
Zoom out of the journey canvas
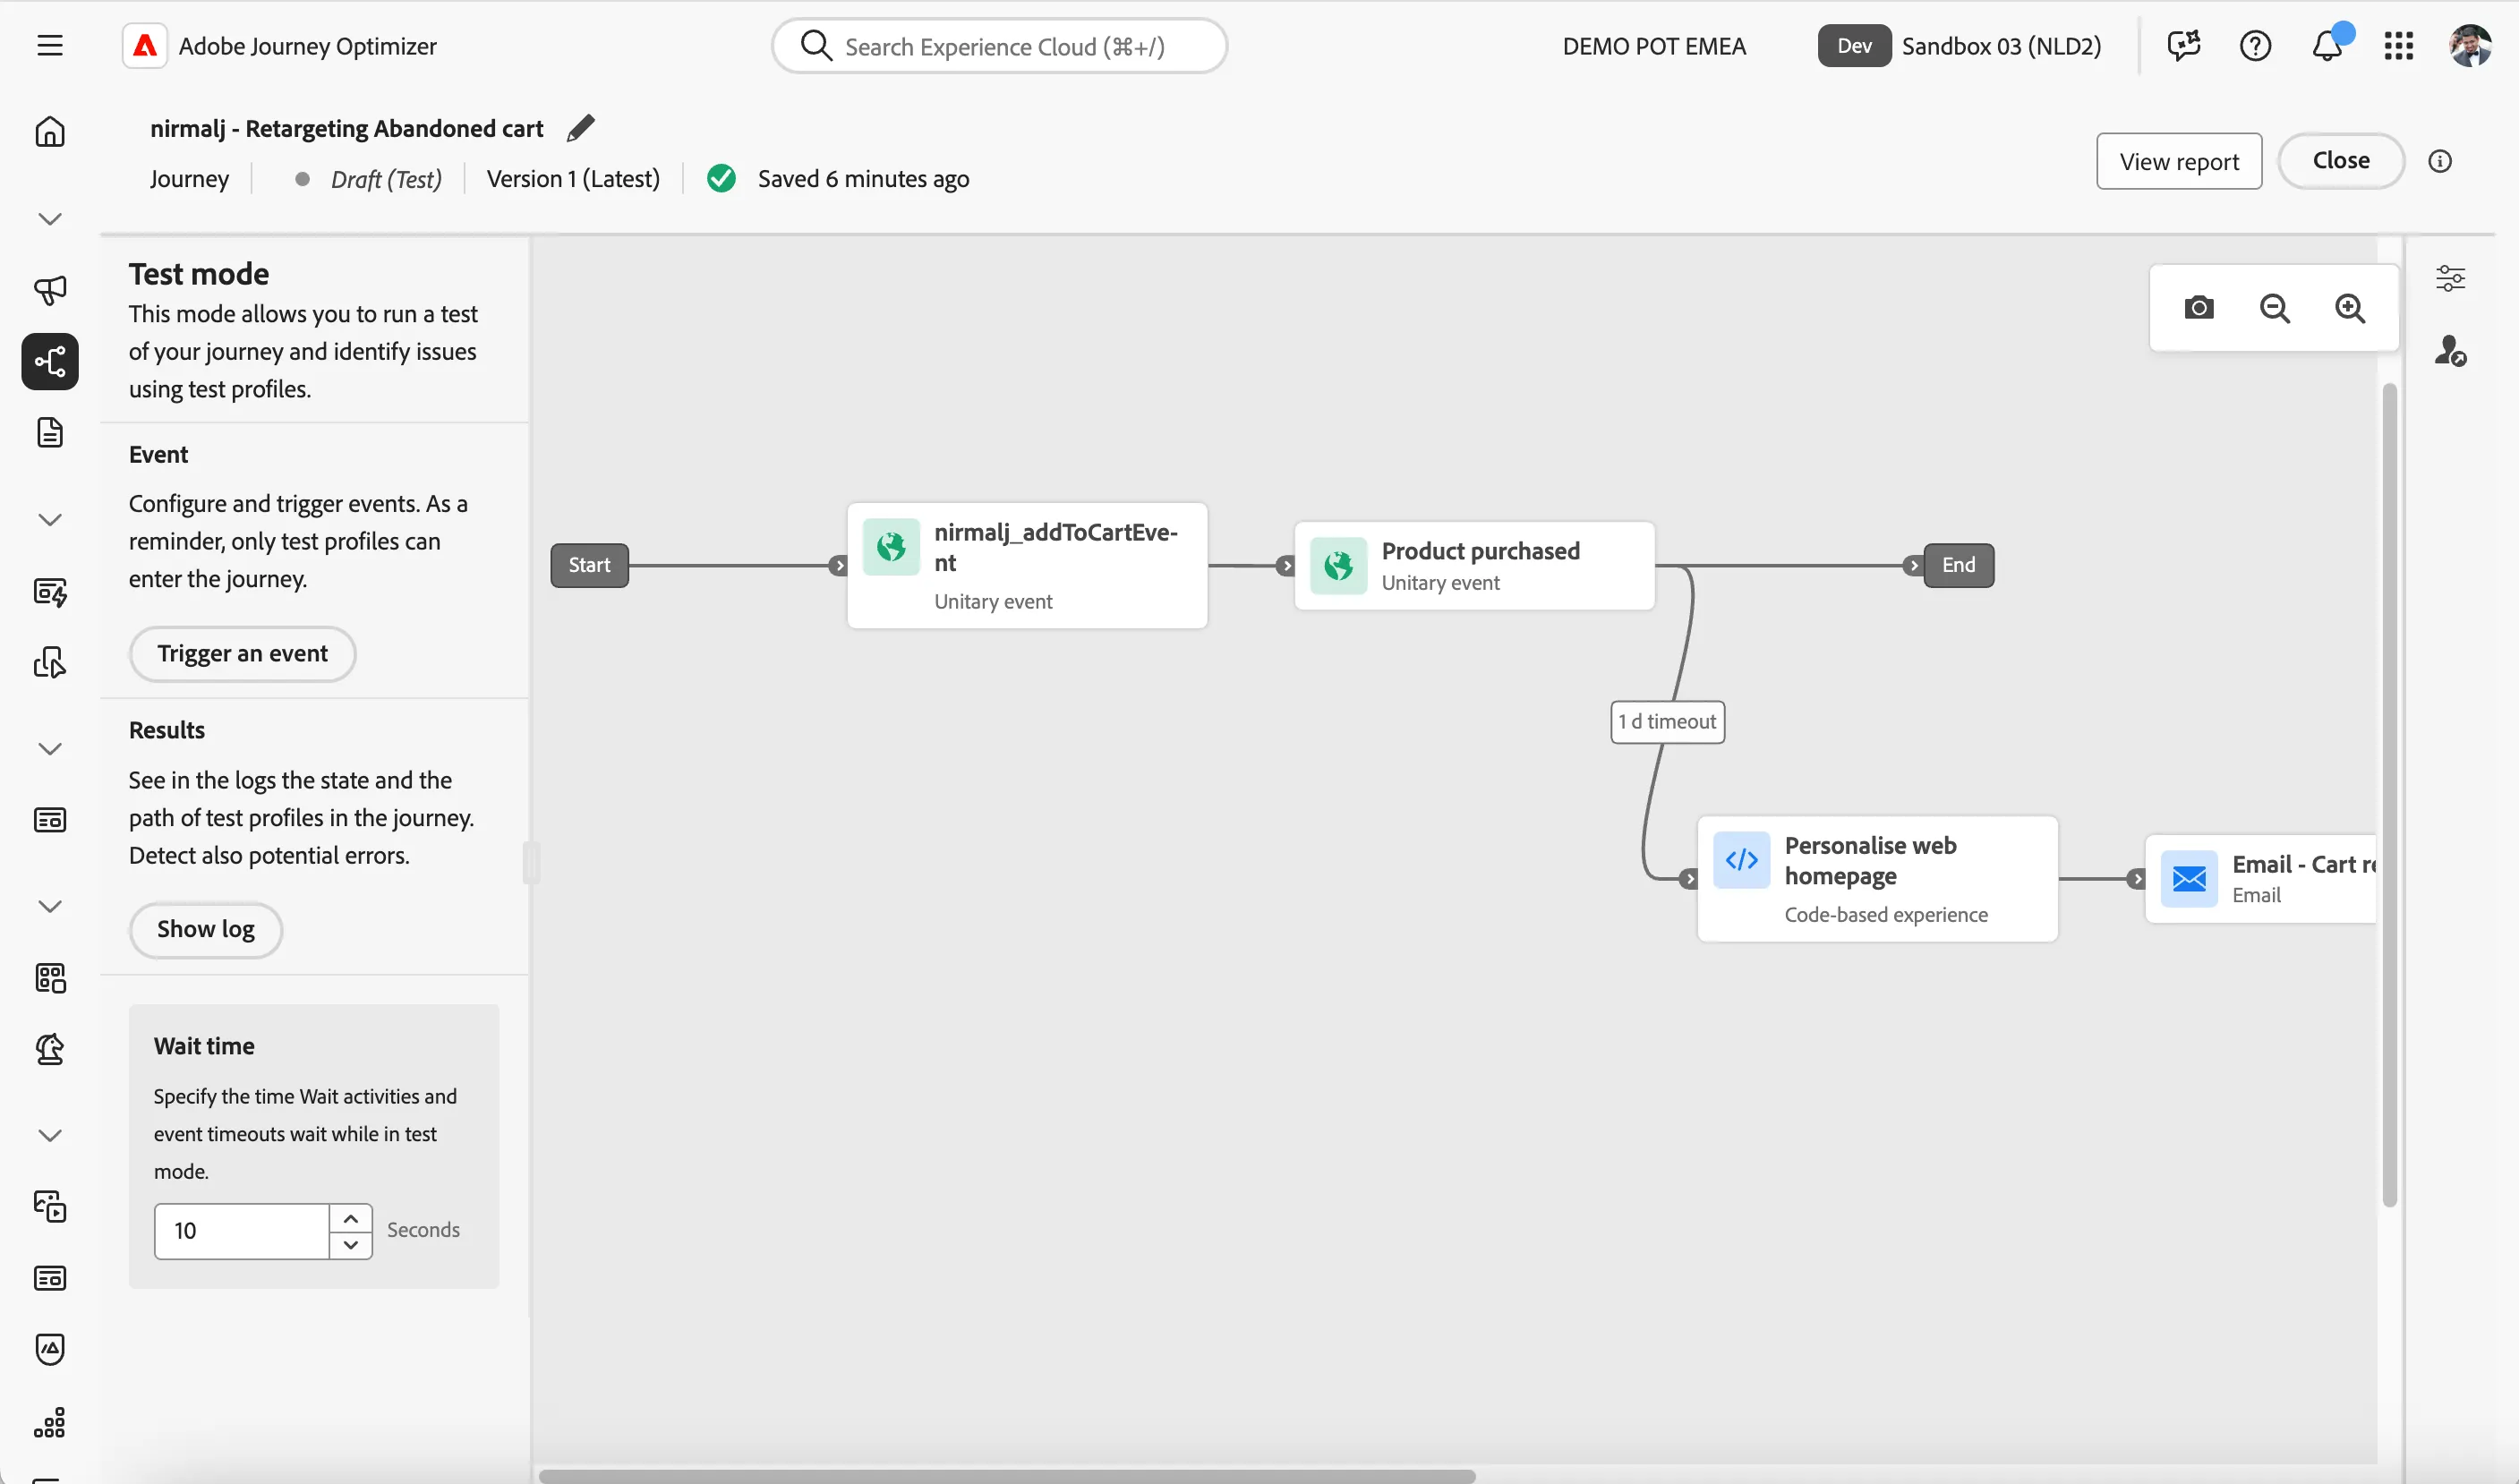[x=2274, y=308]
